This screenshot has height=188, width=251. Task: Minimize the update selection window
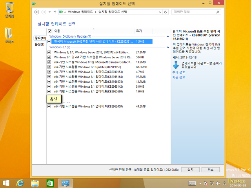pyautogui.click(x=204, y=3)
